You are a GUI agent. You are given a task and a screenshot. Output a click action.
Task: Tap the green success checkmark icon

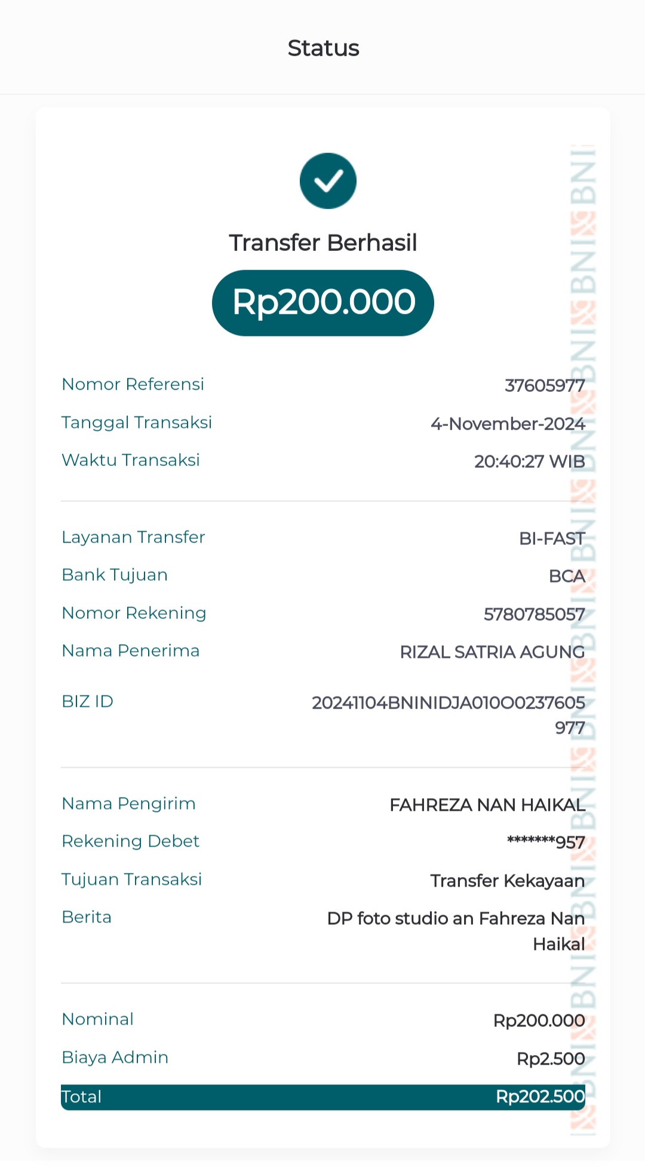pyautogui.click(x=328, y=181)
